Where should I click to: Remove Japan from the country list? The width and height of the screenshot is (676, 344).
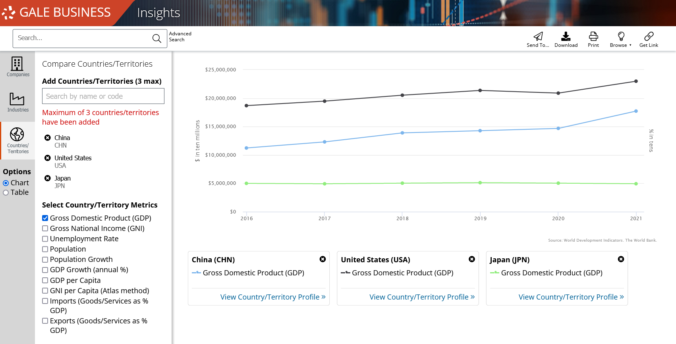48,178
